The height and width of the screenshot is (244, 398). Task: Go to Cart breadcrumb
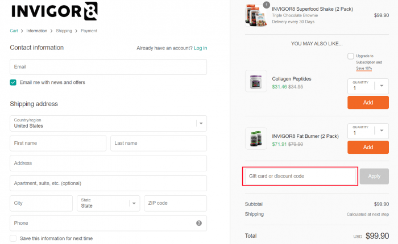click(x=14, y=31)
